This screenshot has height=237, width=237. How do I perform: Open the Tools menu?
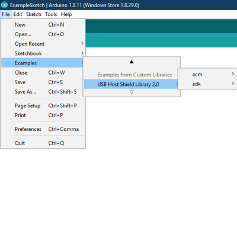coord(51,14)
